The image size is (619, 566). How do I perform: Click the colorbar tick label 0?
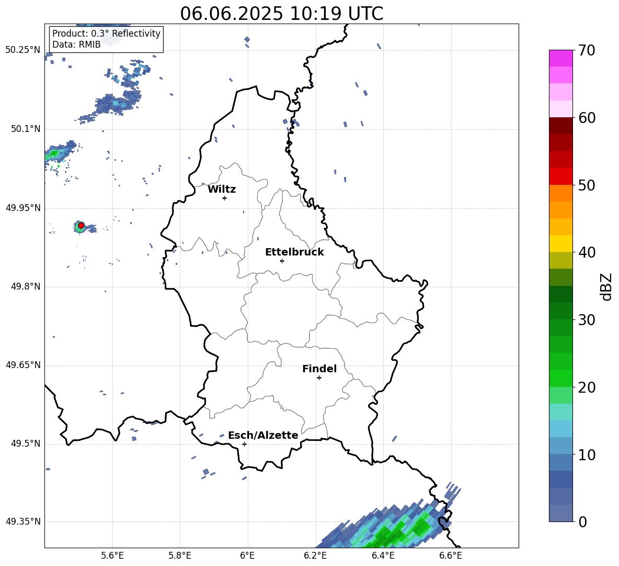(582, 522)
